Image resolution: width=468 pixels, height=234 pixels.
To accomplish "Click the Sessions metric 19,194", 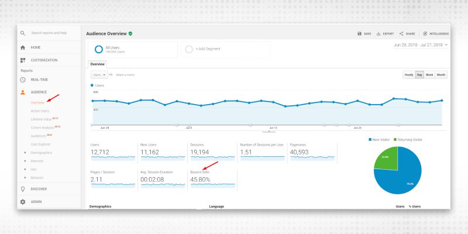I will tap(199, 152).
